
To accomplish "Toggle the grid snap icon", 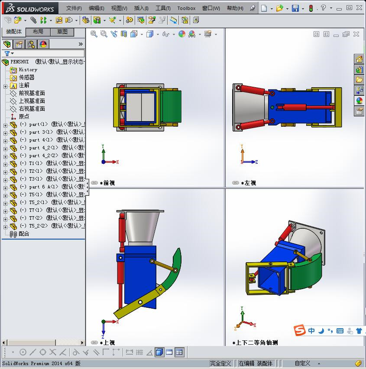I will 139,353.
